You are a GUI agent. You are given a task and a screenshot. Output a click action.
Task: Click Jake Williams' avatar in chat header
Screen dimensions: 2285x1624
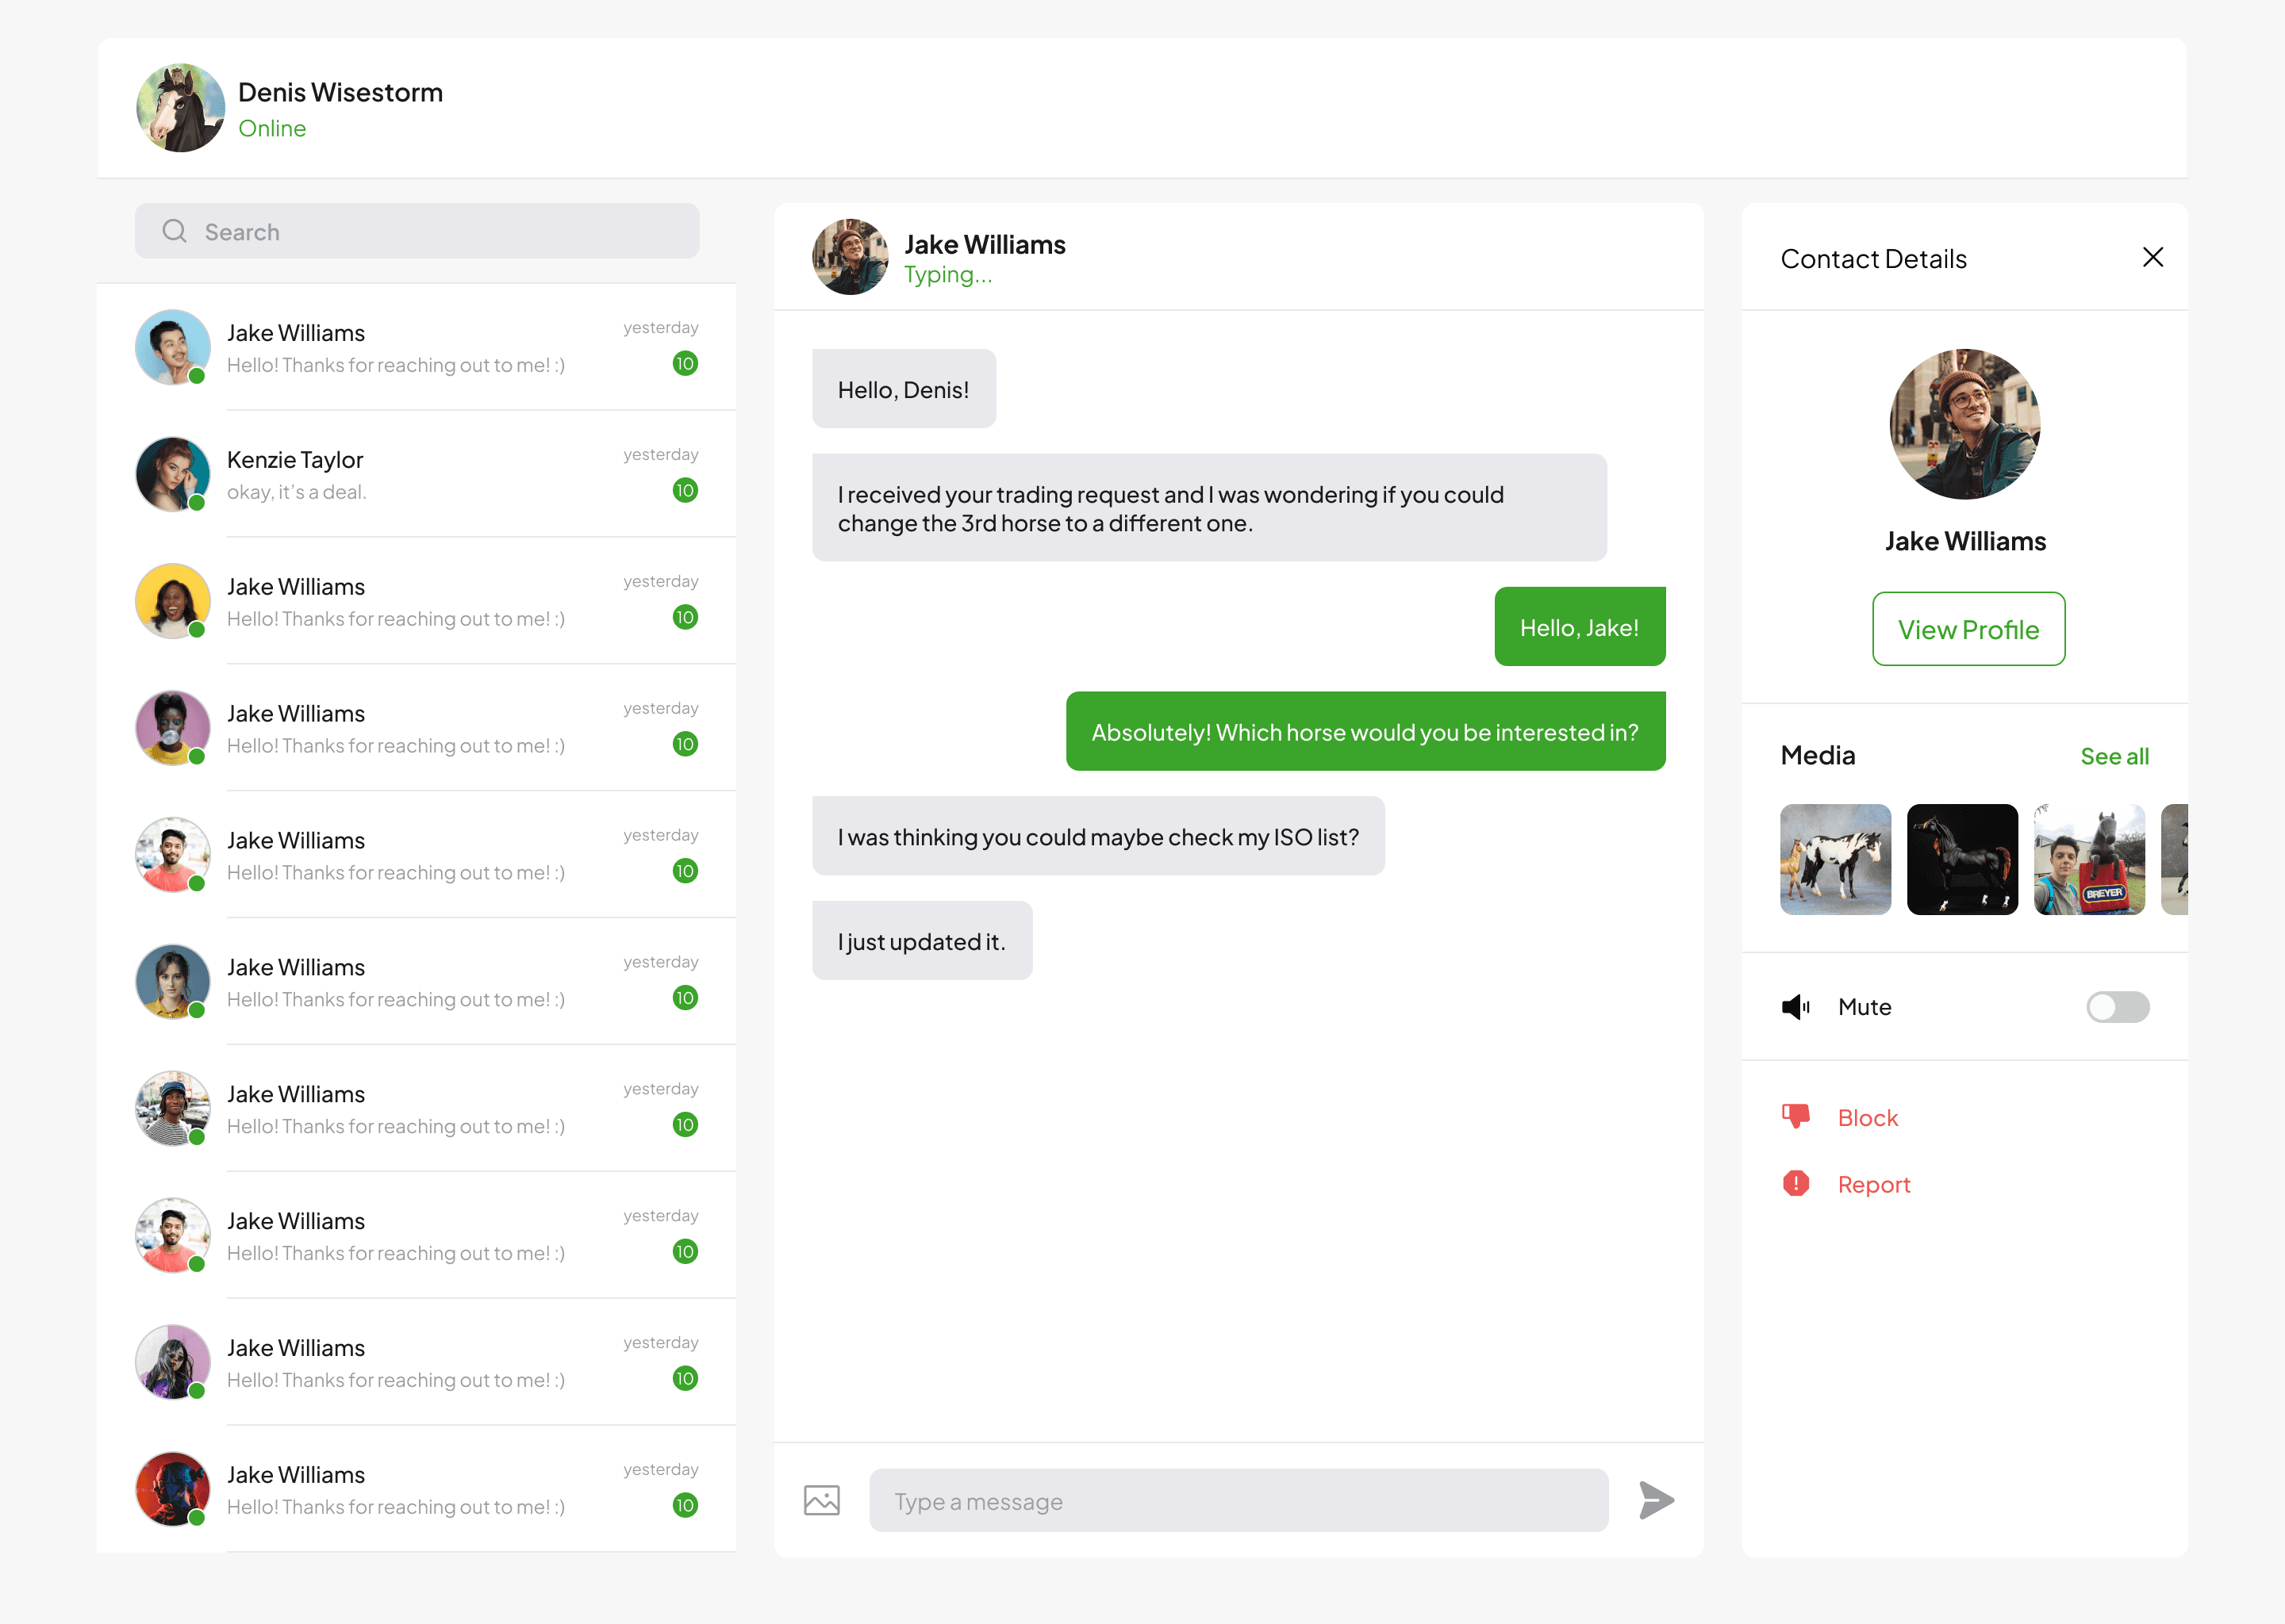coord(850,257)
